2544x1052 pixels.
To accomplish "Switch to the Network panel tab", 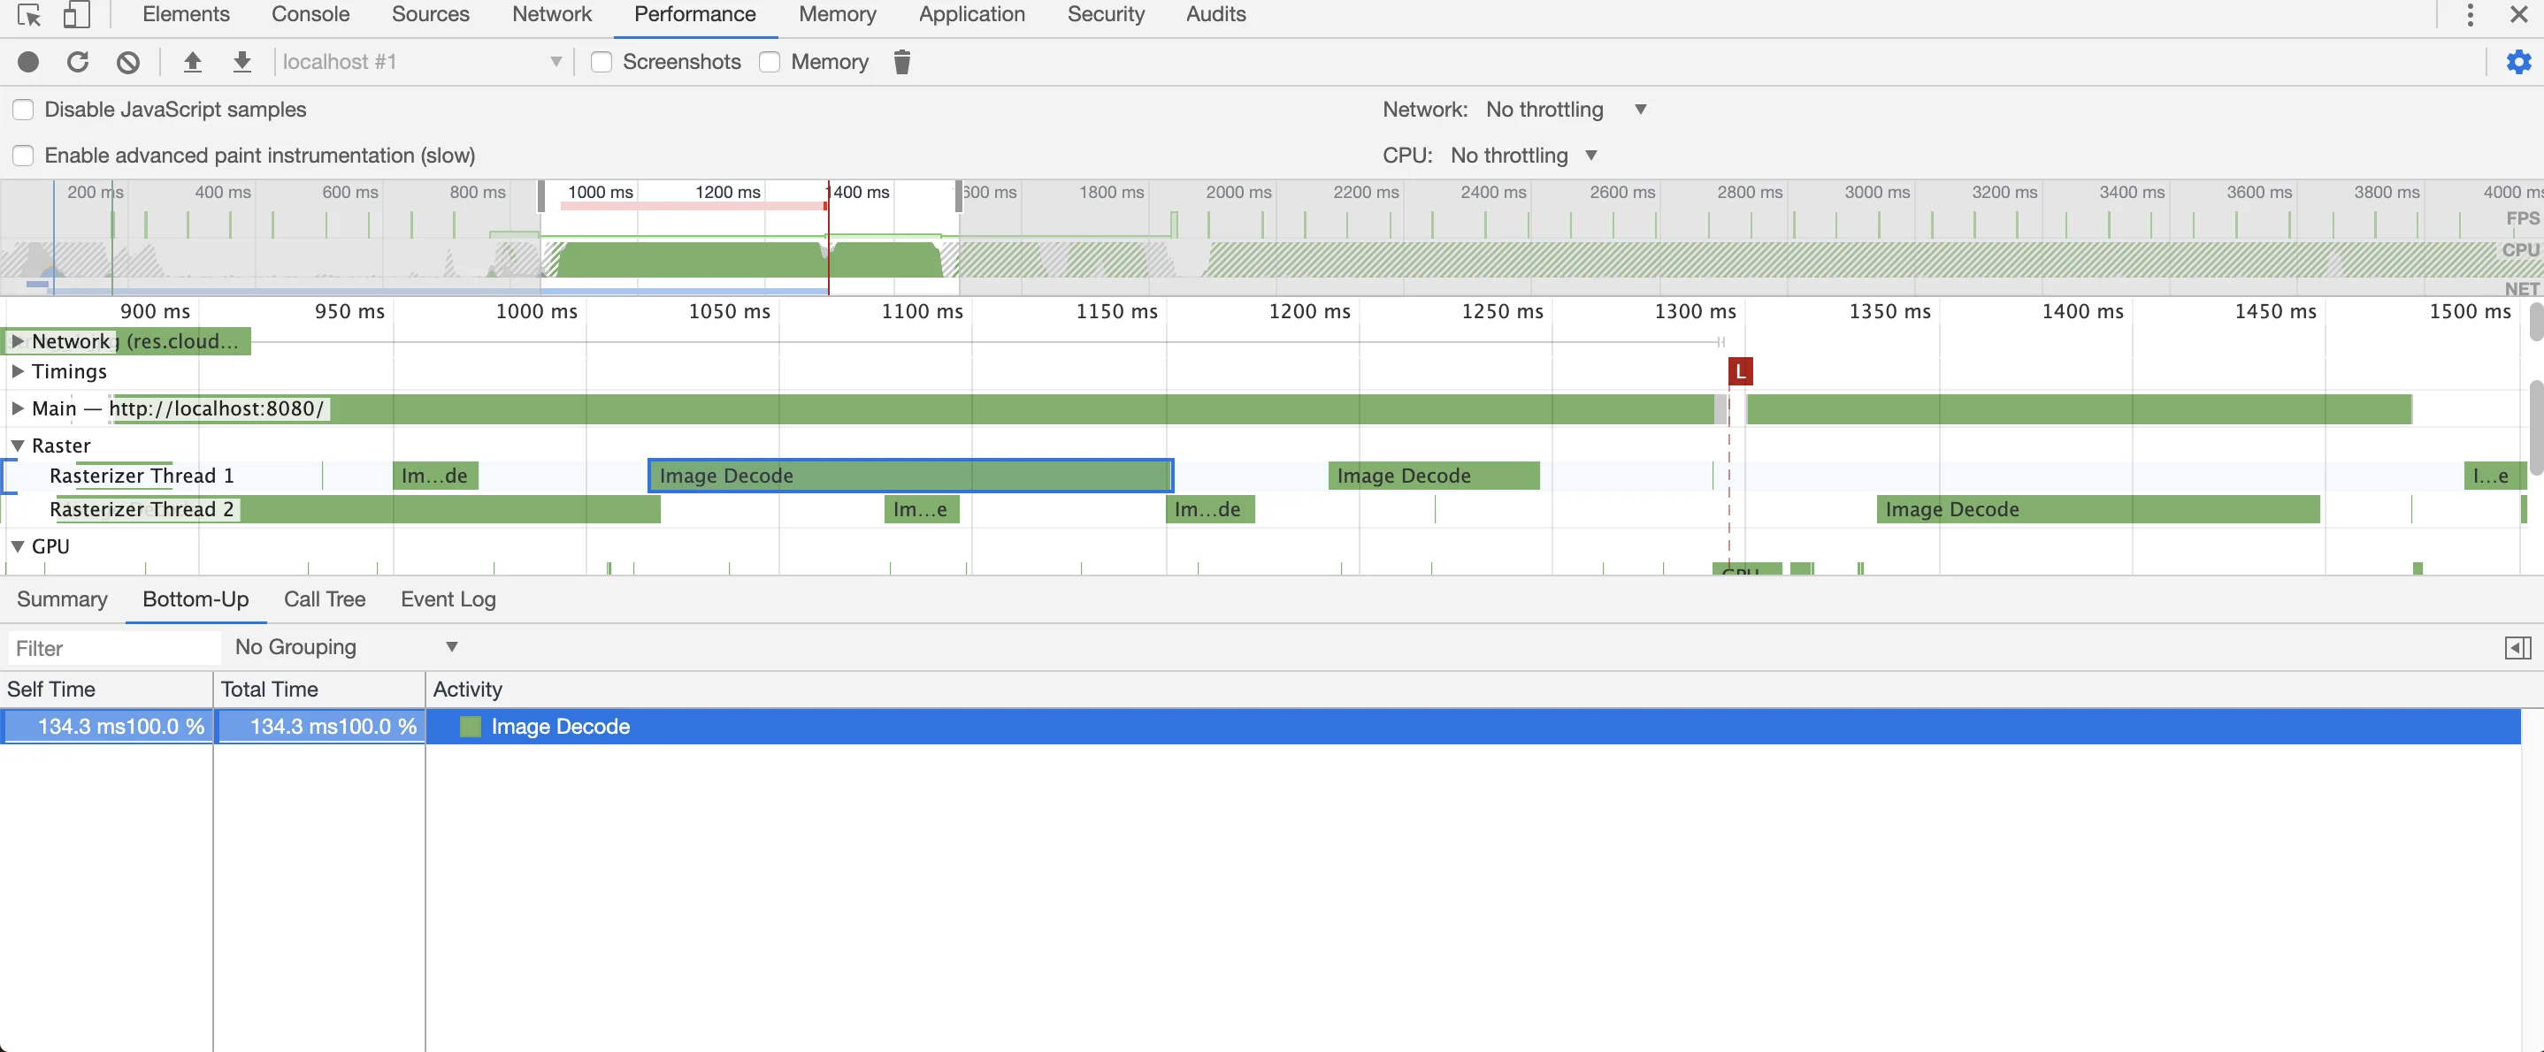I will [551, 15].
